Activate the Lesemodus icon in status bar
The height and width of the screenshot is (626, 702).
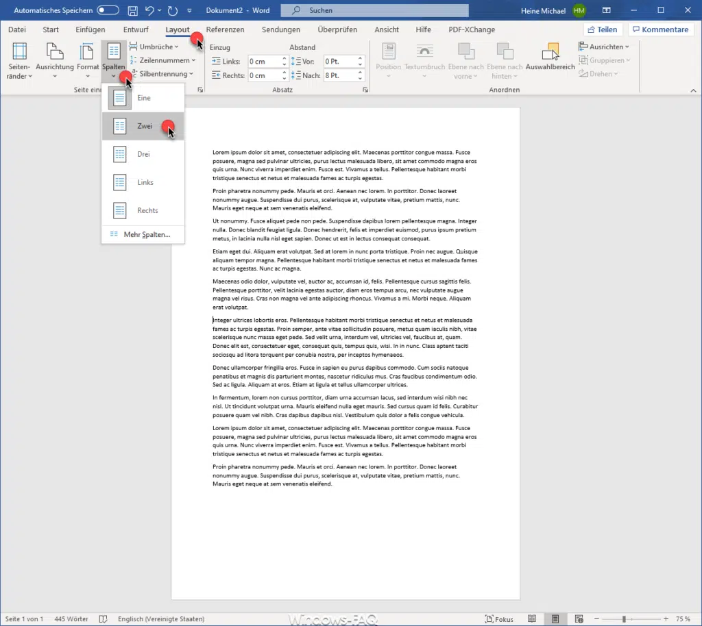click(x=532, y=618)
